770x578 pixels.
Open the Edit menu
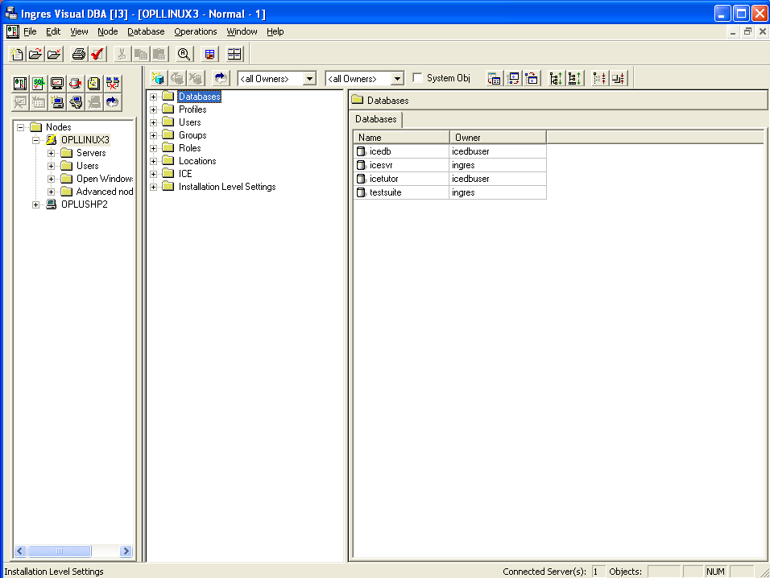[x=53, y=31]
